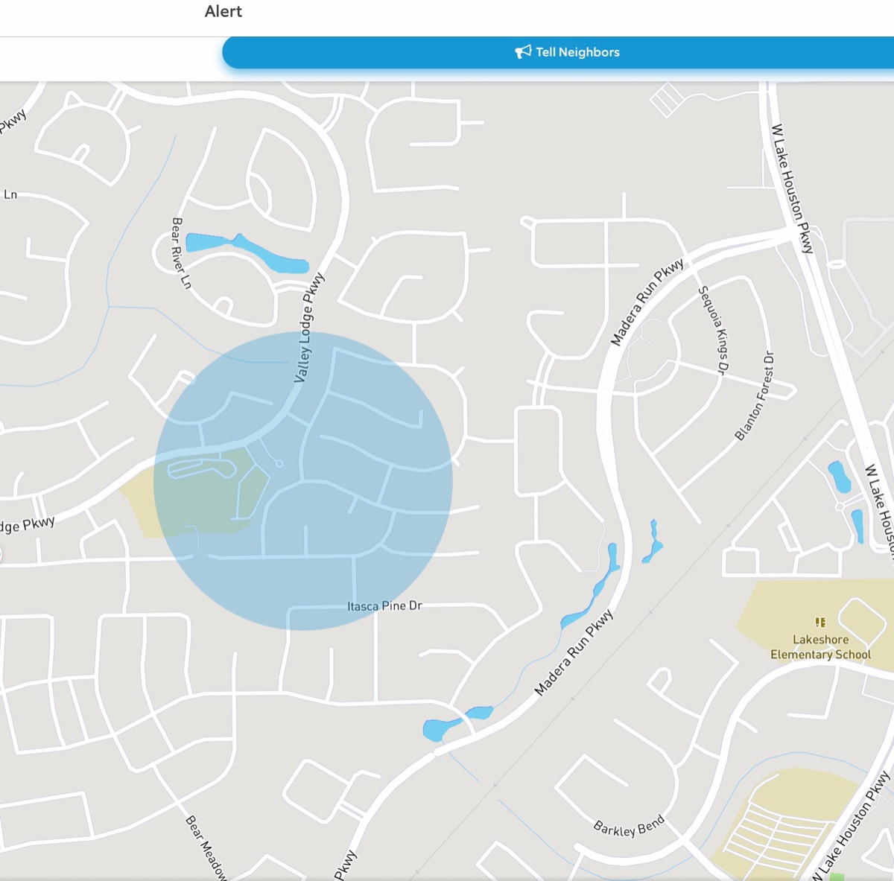Click the Lakeshore Elementary School map icon

tap(820, 622)
